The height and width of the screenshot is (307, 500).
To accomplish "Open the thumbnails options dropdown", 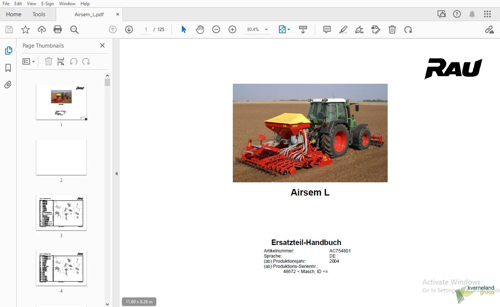I will tap(28, 62).
